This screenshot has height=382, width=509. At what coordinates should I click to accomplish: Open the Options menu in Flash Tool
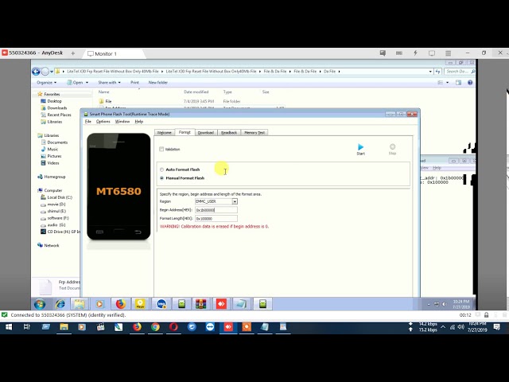click(103, 122)
